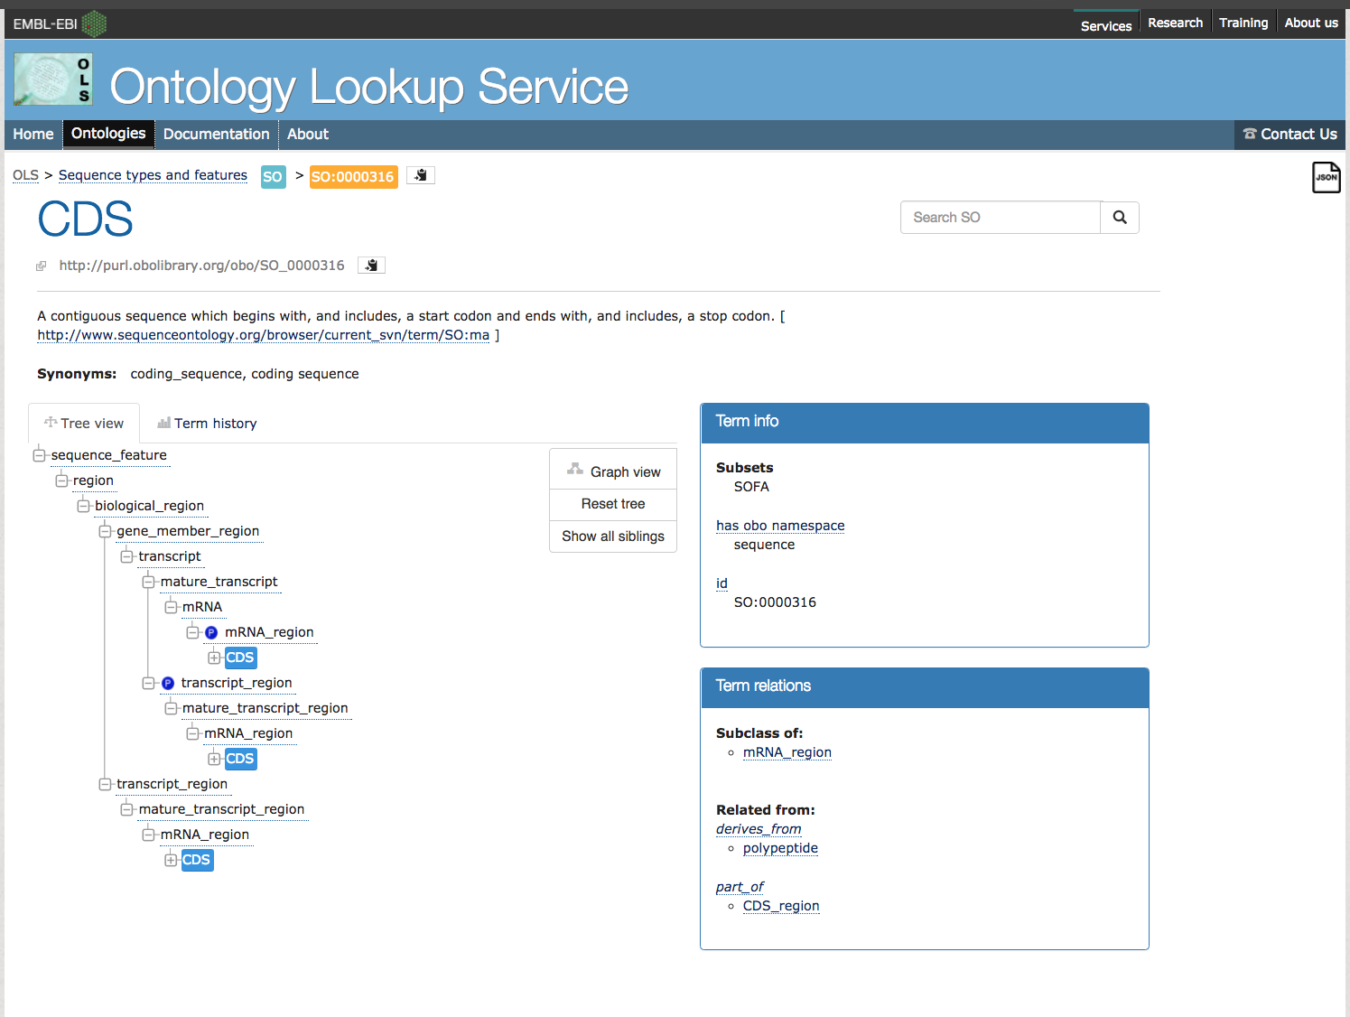The height and width of the screenshot is (1017, 1350).
Task: Click Show all siblings button
Action: [x=613, y=536]
